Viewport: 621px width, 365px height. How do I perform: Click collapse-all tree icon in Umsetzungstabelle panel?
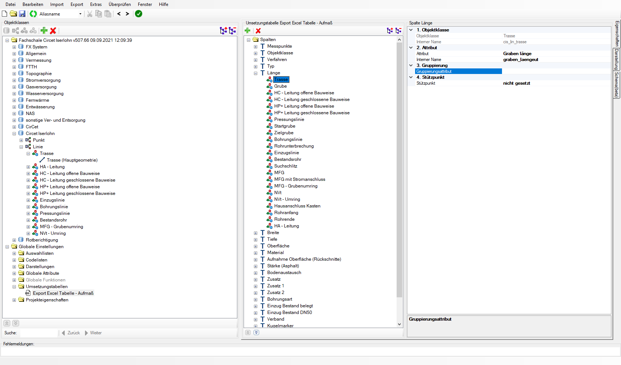[398, 31]
